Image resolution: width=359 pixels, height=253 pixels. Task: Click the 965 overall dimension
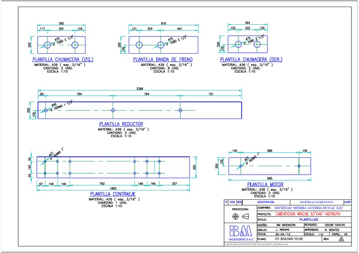270,178
